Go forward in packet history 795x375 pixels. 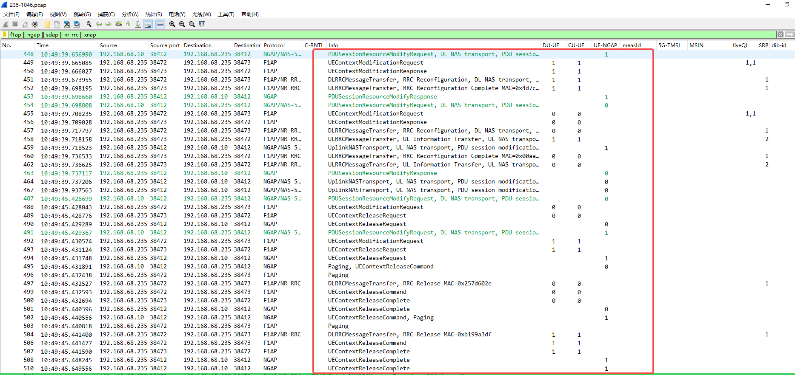(109, 24)
